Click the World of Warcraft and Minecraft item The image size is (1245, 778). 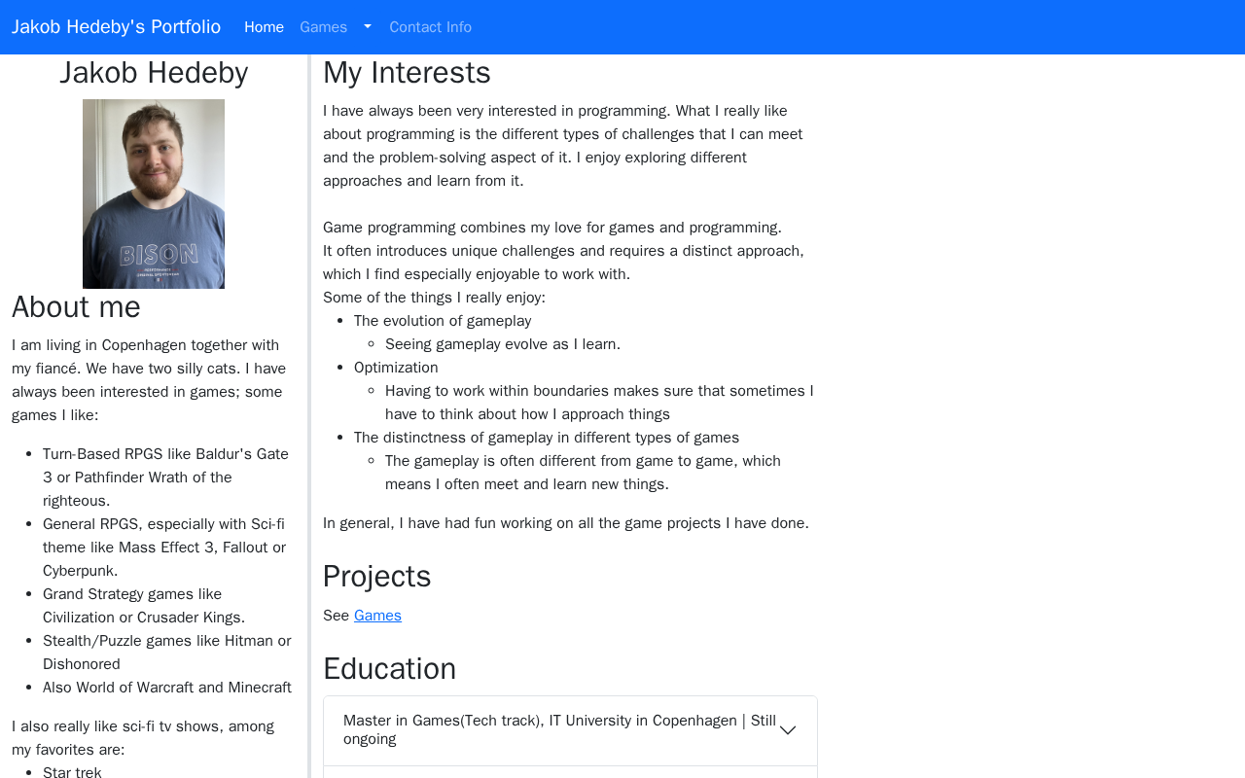167,688
